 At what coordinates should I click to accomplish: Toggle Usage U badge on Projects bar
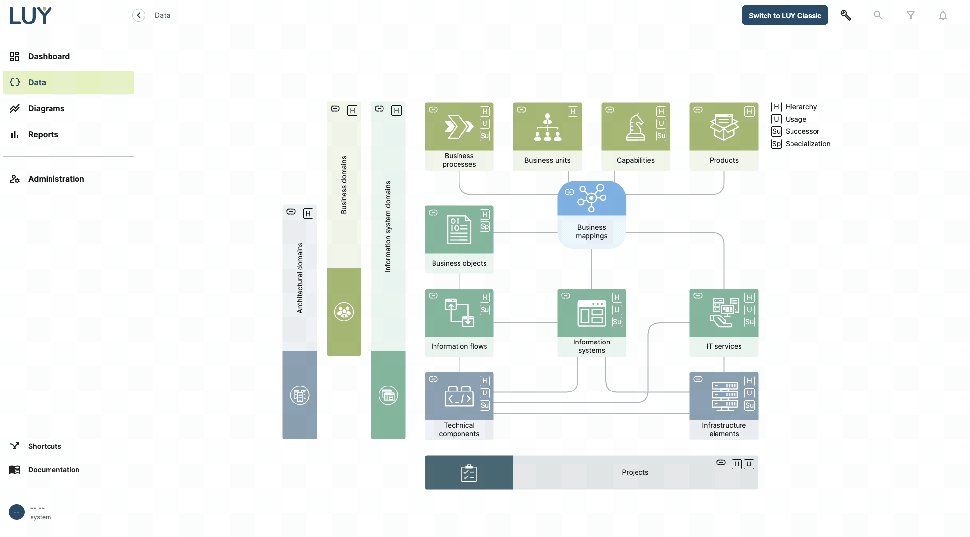click(749, 464)
